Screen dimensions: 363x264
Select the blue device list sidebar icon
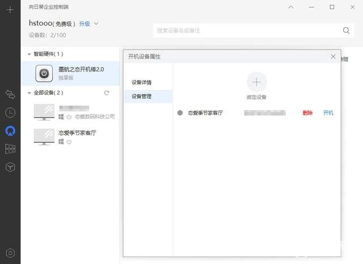coord(10,131)
